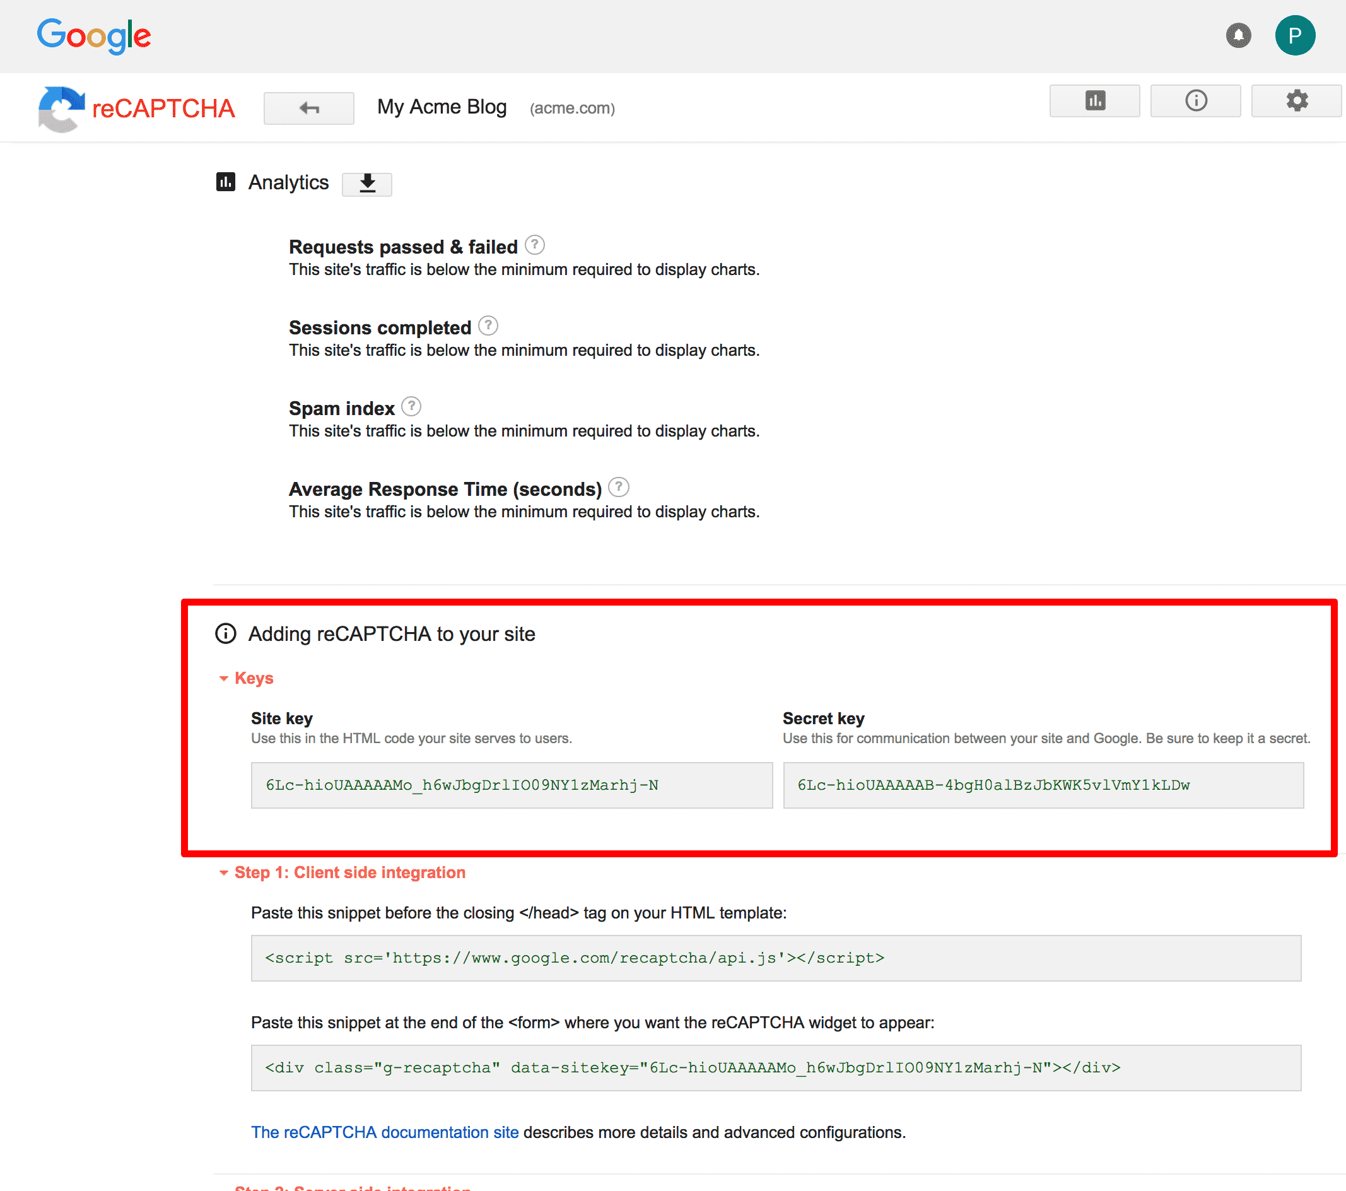Viewport: 1346px width, 1191px height.
Task: Open the info toolbar button
Action: [1195, 101]
